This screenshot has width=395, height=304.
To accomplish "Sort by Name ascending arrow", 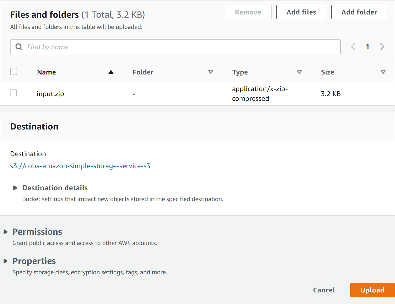I will pyautogui.click(x=111, y=72).
